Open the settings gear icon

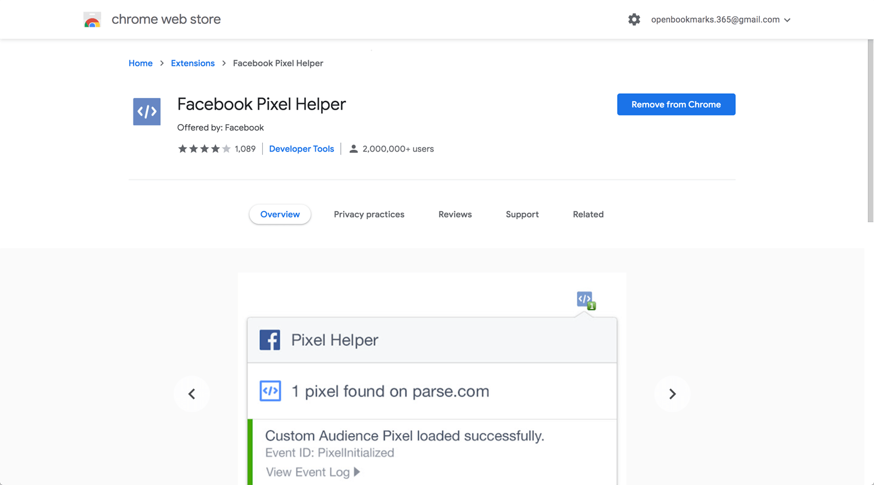(634, 19)
